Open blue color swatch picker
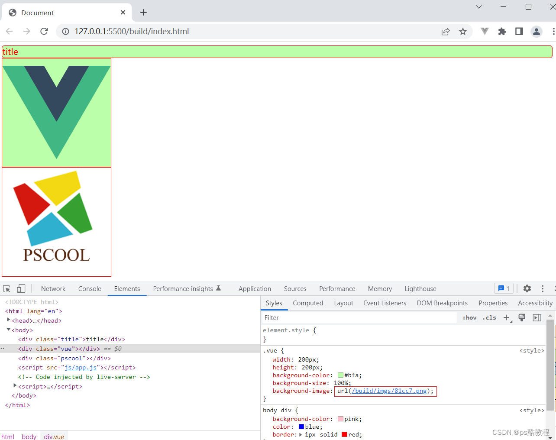 pyautogui.click(x=301, y=427)
